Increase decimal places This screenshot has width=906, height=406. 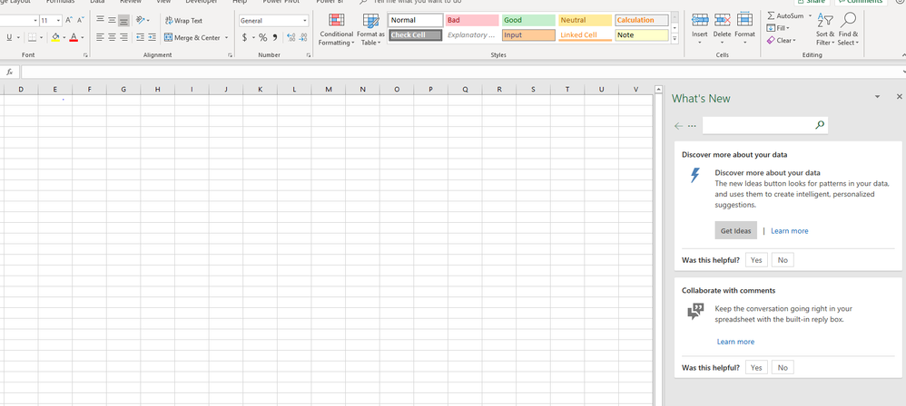[x=291, y=37]
